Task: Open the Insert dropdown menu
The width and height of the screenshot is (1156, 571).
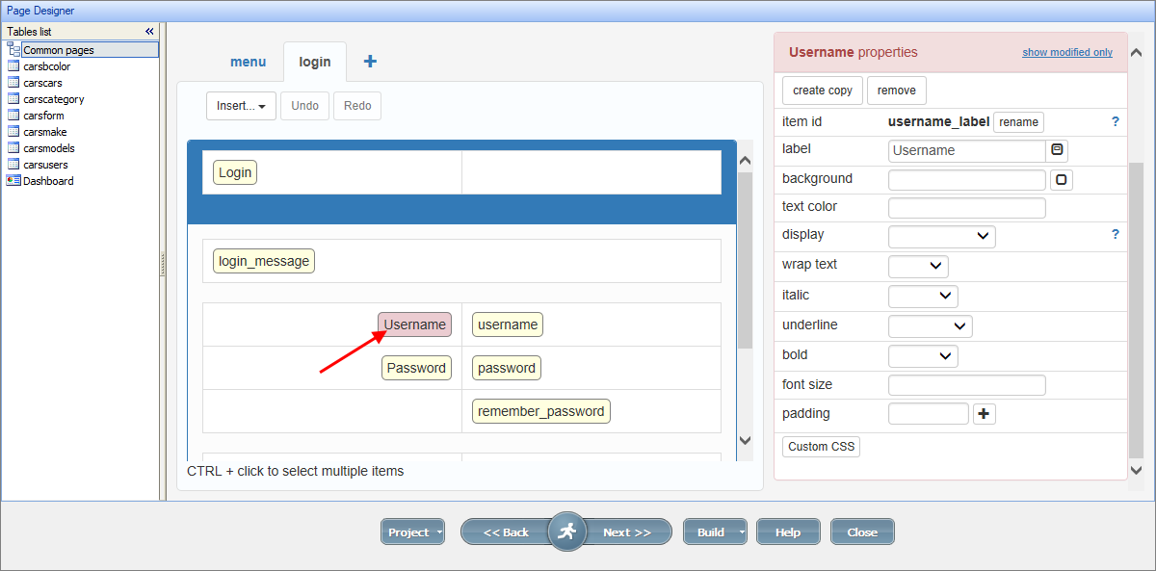Action: point(241,106)
